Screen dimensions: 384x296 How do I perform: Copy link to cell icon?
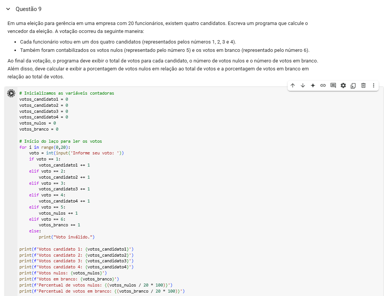(x=323, y=86)
